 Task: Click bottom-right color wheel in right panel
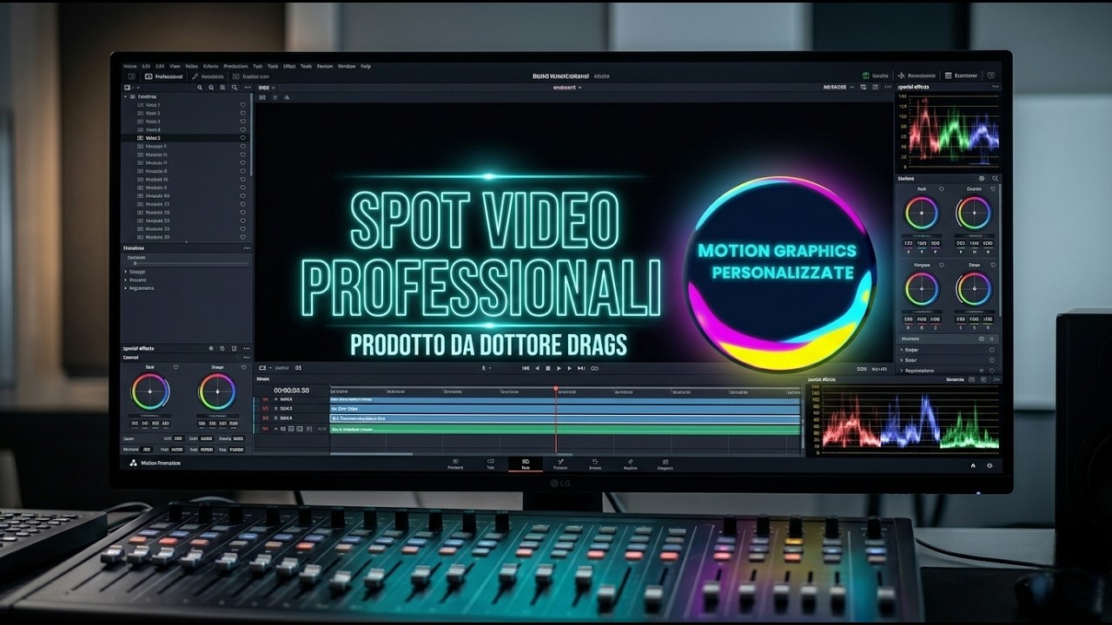pyautogui.click(x=973, y=289)
